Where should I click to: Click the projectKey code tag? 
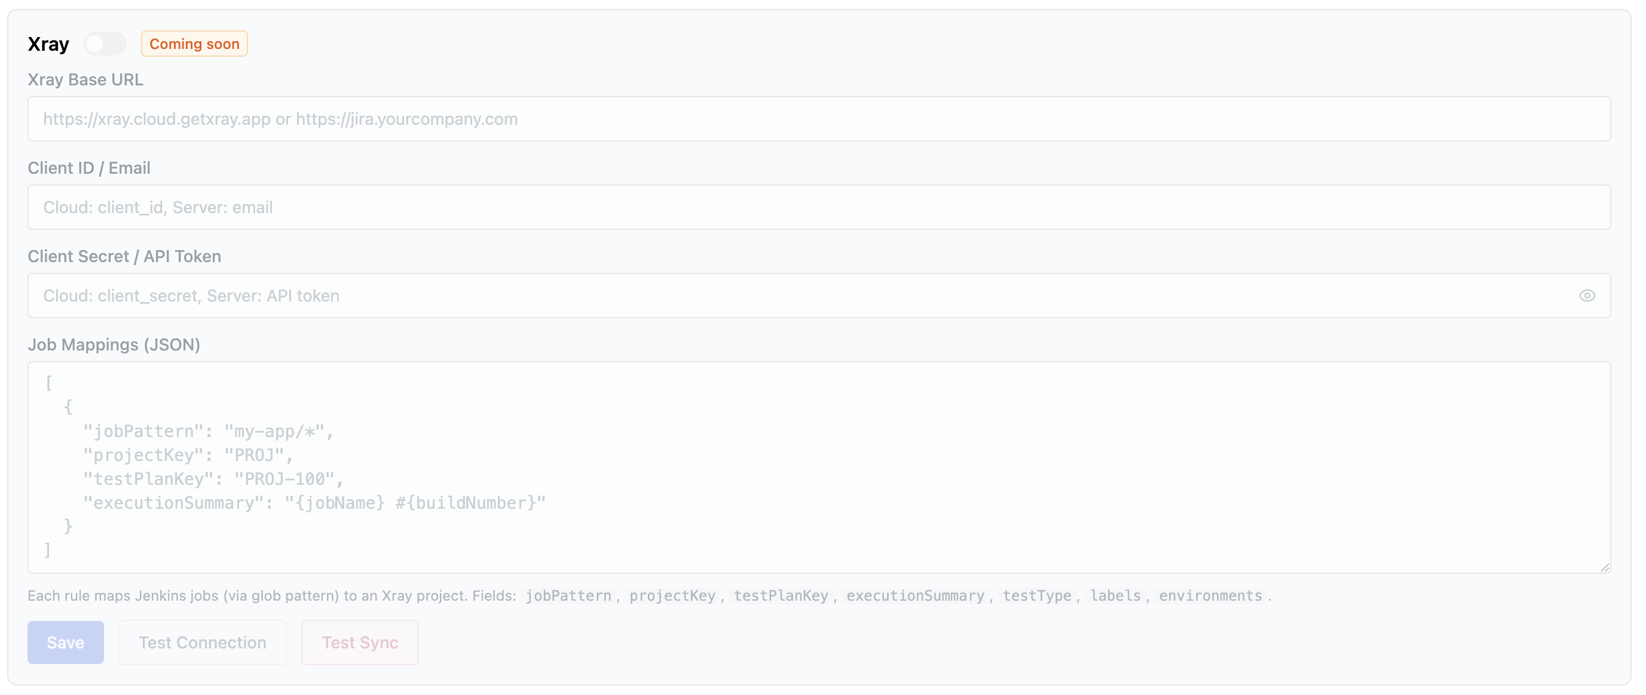[x=672, y=596]
